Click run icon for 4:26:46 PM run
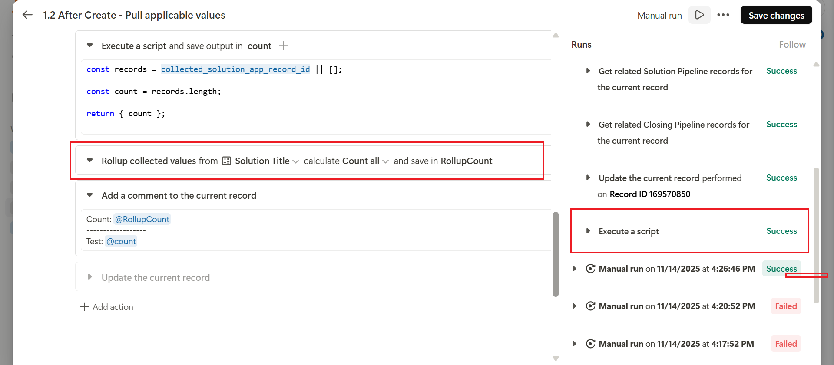 (x=590, y=269)
